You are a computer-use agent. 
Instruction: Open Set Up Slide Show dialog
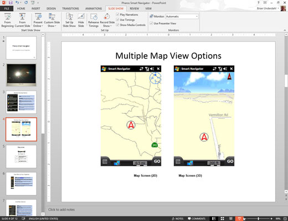tap(69, 20)
